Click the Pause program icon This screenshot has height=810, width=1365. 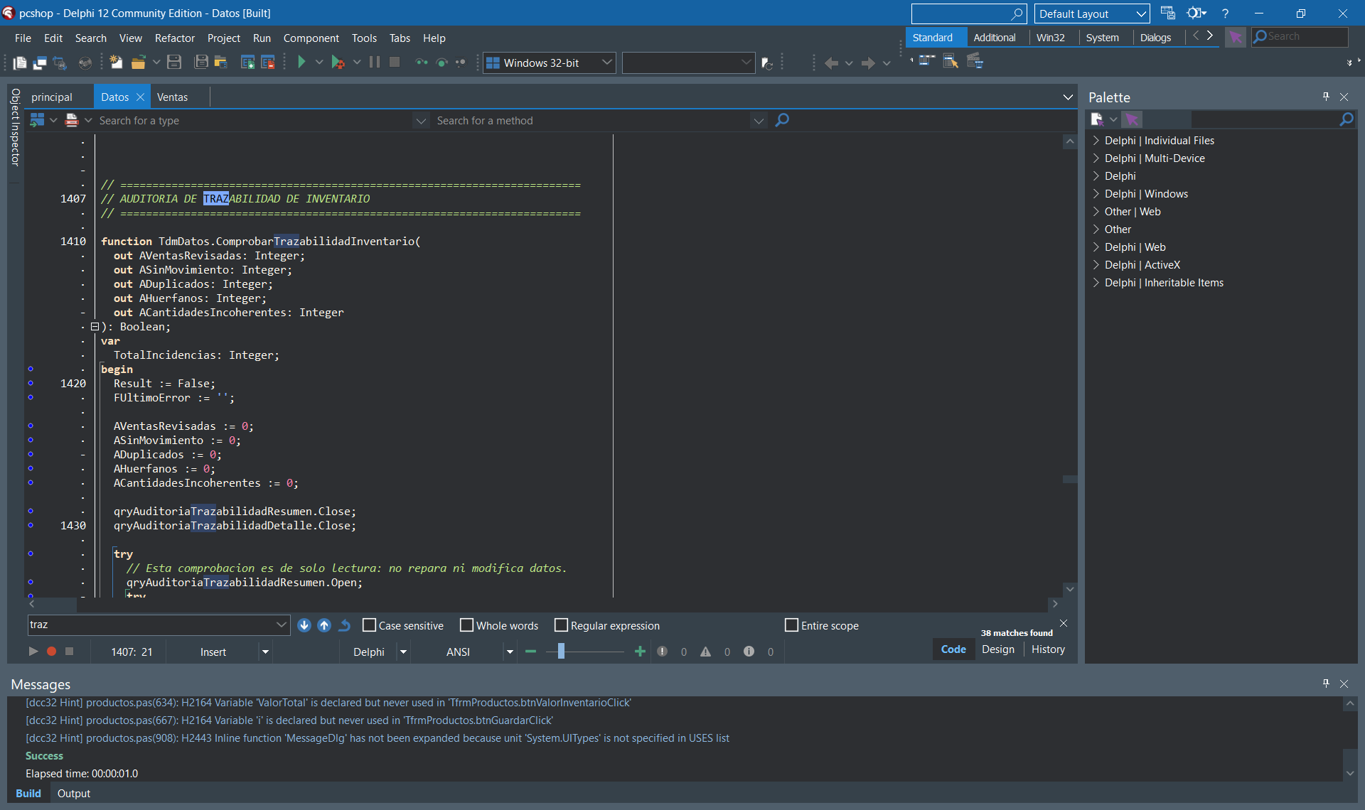[x=375, y=63]
